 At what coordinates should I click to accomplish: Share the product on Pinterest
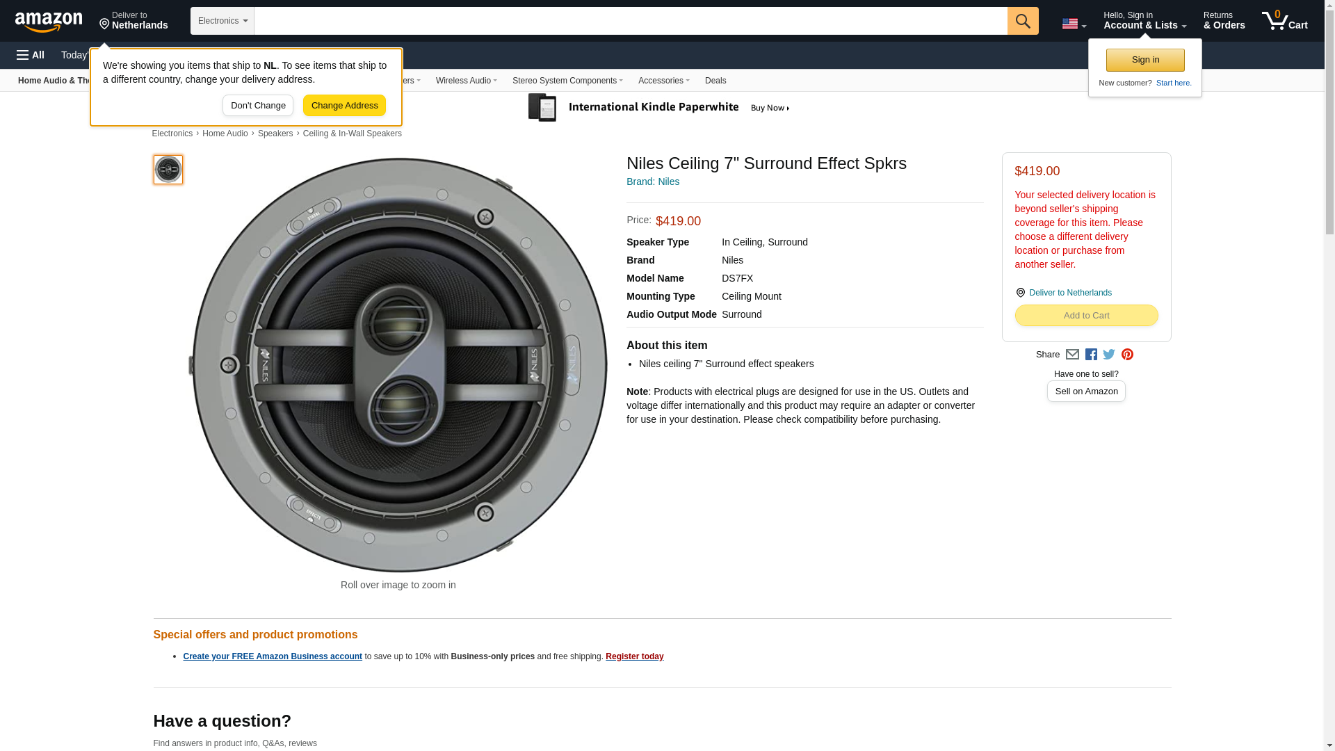point(1127,355)
